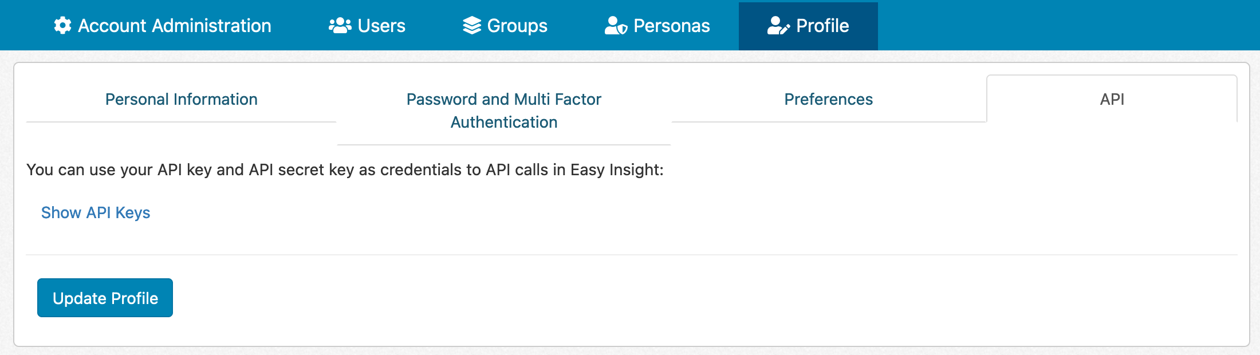
Task: Save changes with Update Profile
Action: tap(105, 297)
